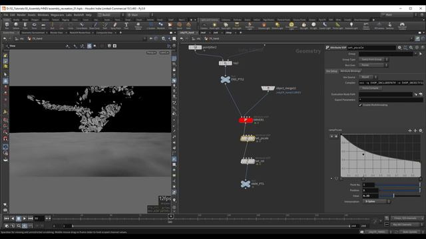Open the parameter pane gear menu
This screenshot has height=239, width=426.
click(399, 47)
